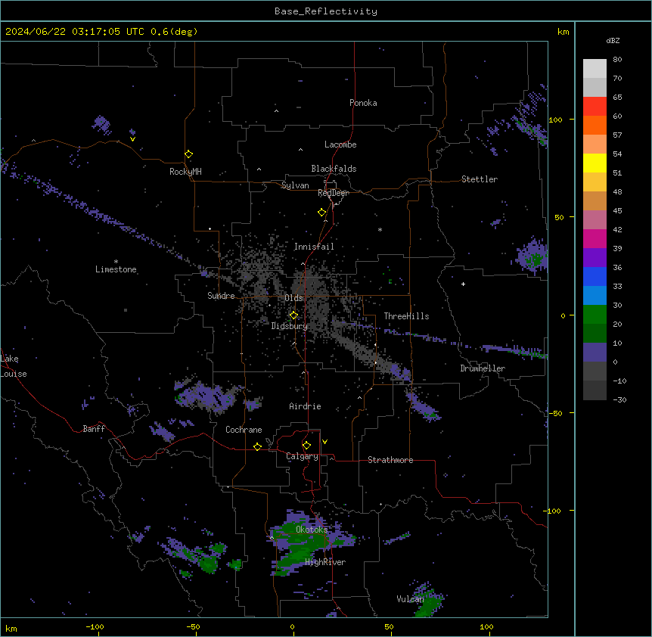Click the white plus marker north of Drumheller
Screen dimensions: 652x637
463,284
